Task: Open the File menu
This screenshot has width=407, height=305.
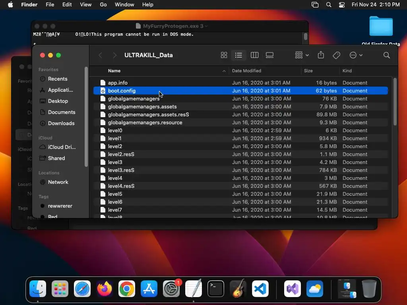Action: [x=50, y=5]
